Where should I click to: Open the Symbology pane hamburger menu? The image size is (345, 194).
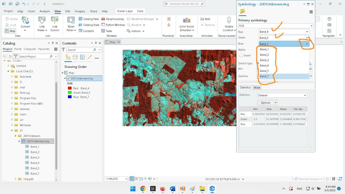311,12
